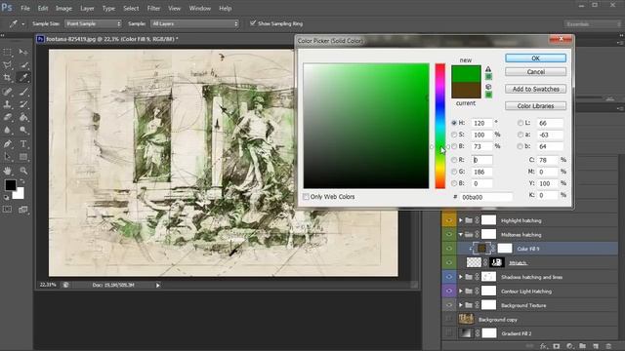Open the Sample All Layers dropdown

pyautogui.click(x=194, y=23)
